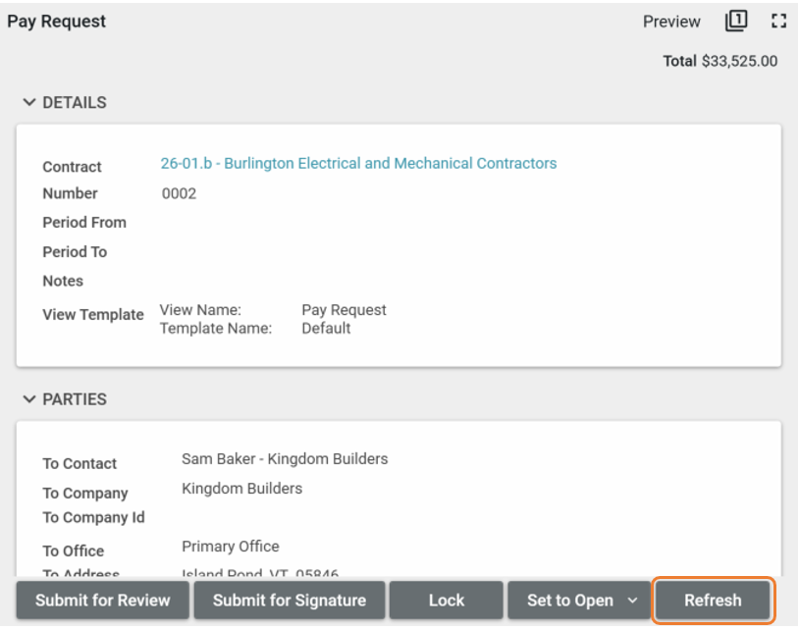
Task: Click the Number value 0002
Action: click(x=179, y=193)
